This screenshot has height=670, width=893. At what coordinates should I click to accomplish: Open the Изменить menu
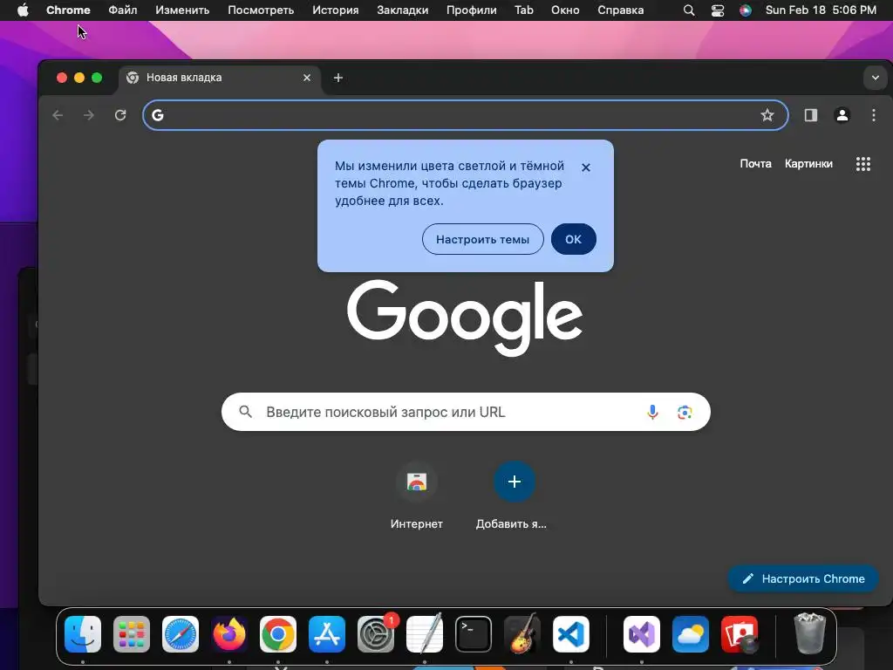point(182,10)
